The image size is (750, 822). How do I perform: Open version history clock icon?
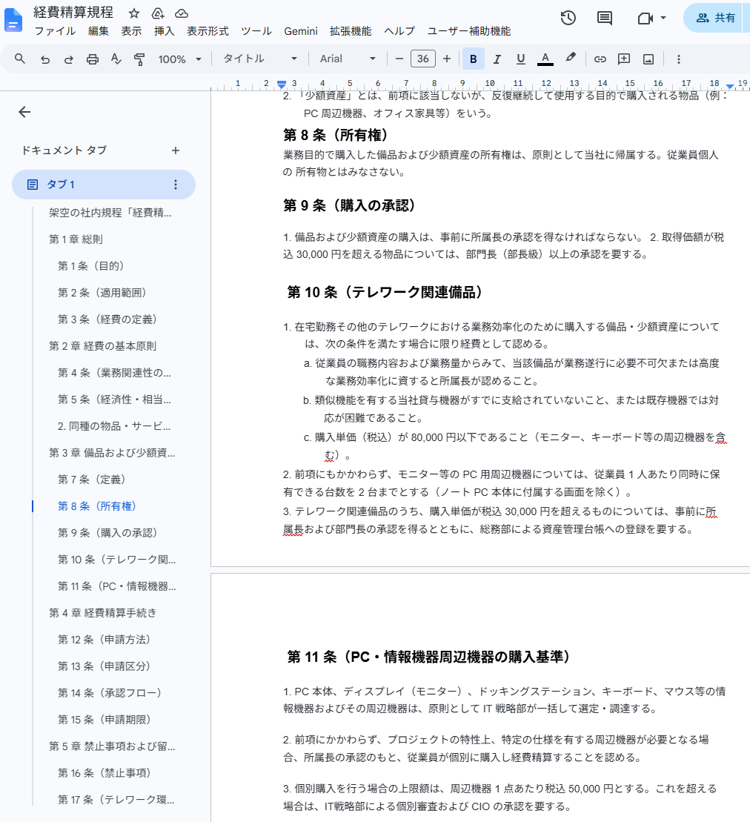point(568,18)
